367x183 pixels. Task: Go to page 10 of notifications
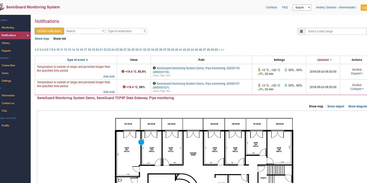point(58,50)
